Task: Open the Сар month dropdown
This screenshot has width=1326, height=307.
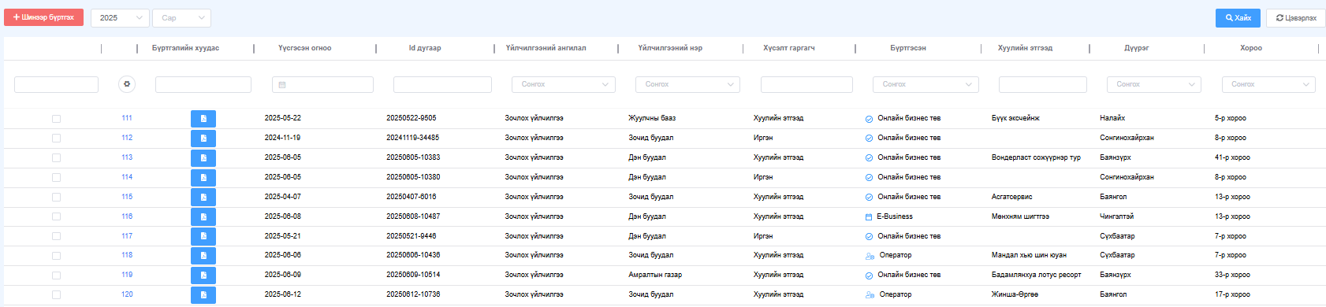Action: (x=181, y=17)
